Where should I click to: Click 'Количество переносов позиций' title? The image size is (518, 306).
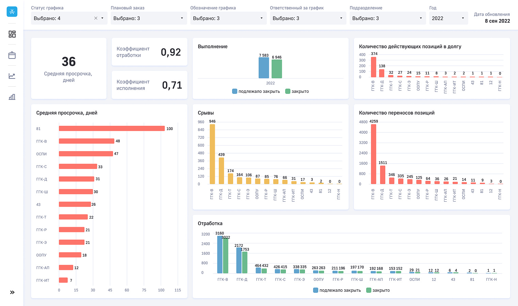397,113
